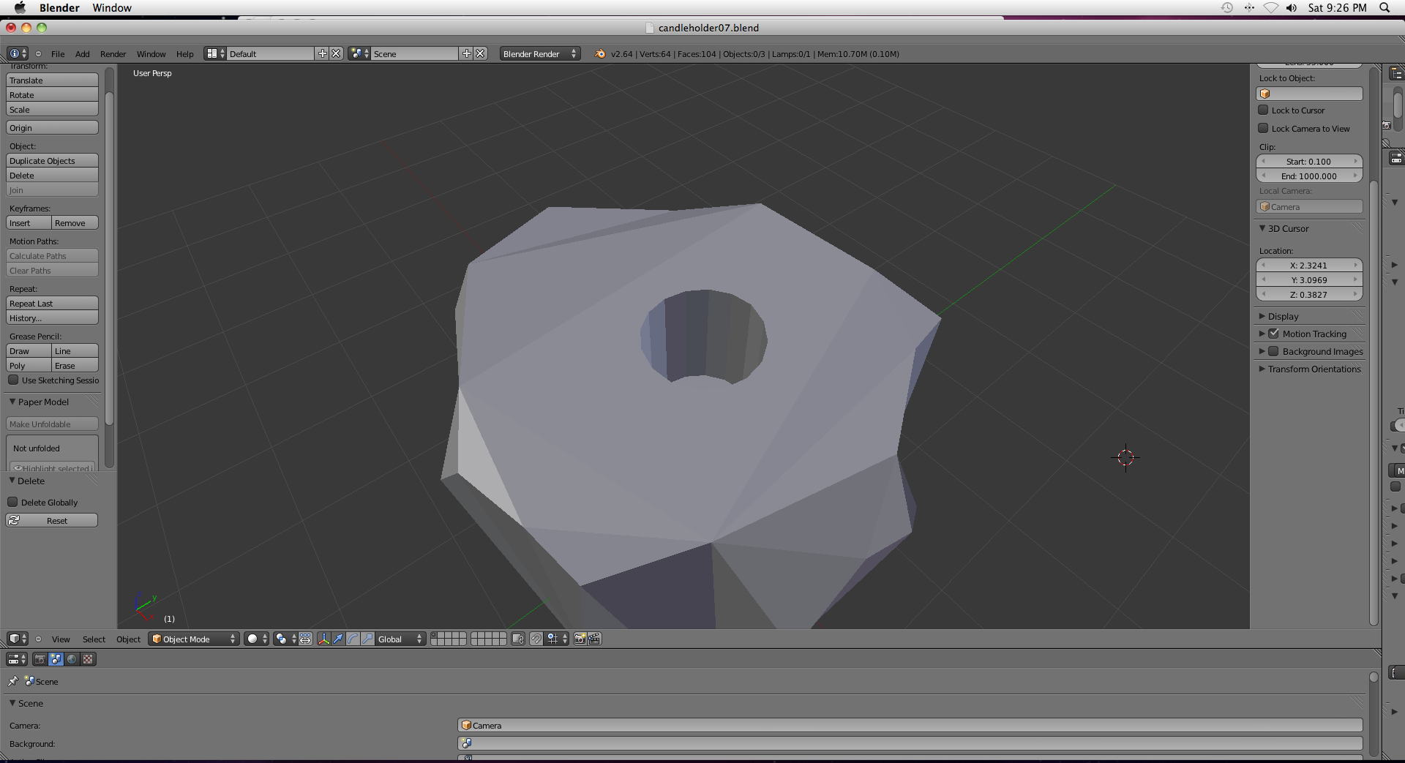Image resolution: width=1405 pixels, height=763 pixels.
Task: Open the Blender Render engine dropdown
Action: click(540, 53)
